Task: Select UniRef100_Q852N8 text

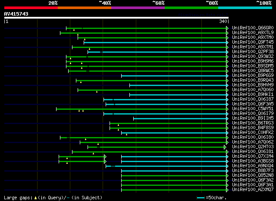Action: point(253,175)
